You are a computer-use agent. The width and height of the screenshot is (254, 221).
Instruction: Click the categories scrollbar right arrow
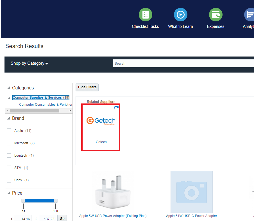pos(70,111)
